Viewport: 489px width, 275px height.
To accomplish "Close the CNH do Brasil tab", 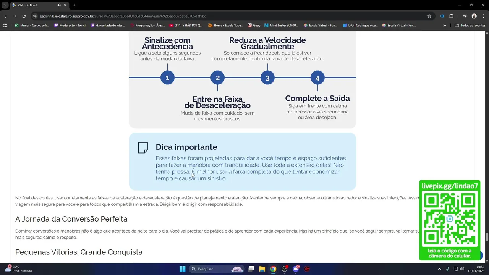I will click(65, 5).
